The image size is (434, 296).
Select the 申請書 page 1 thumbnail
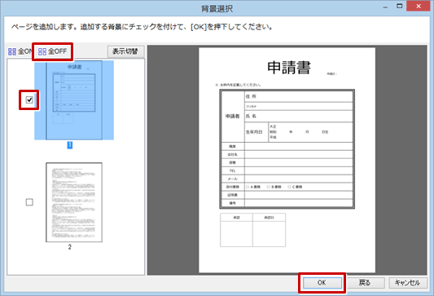tap(74, 100)
